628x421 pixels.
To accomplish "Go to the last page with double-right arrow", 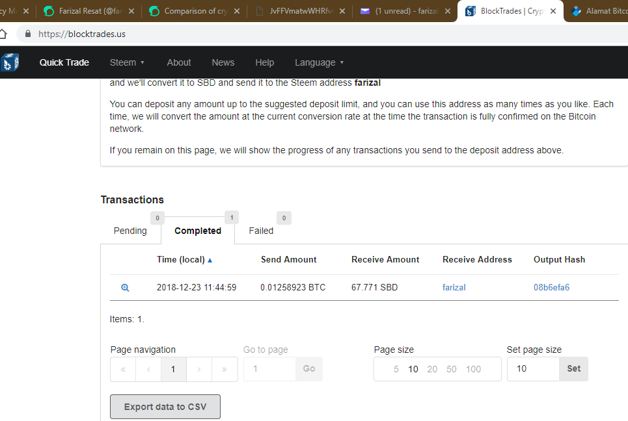I will tap(225, 369).
